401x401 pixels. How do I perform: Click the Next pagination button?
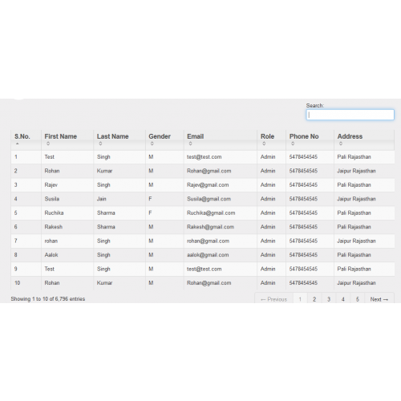[379, 299]
